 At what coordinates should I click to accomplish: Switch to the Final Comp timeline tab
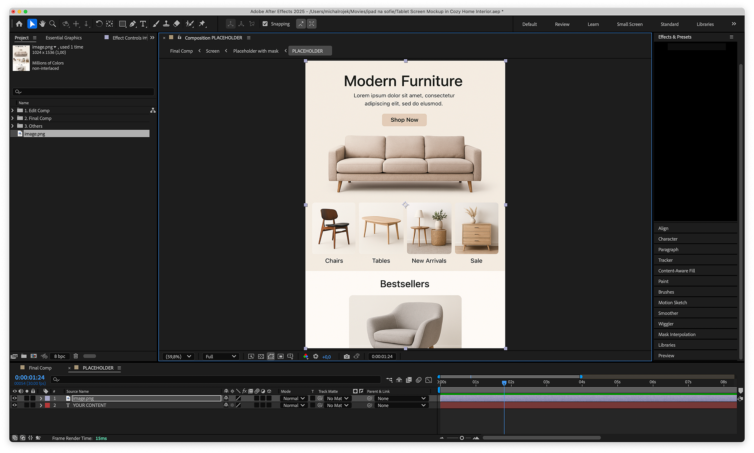point(40,368)
